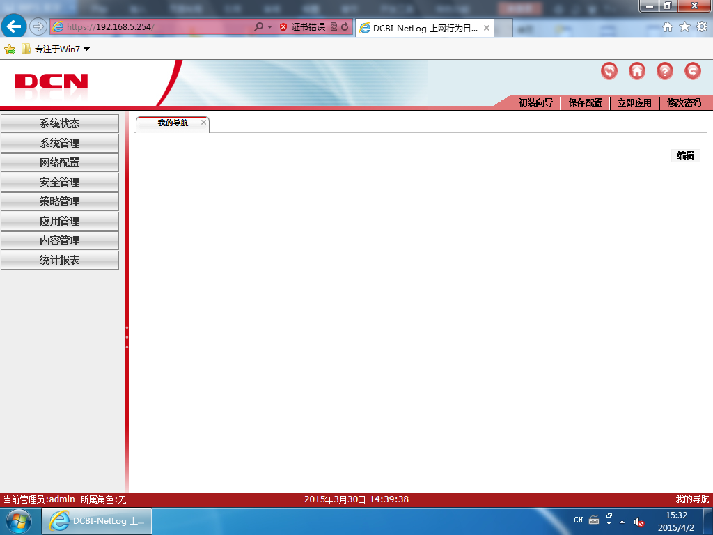Close the 我的导航 tab
Image resolution: width=713 pixels, height=535 pixels.
pos(204,123)
